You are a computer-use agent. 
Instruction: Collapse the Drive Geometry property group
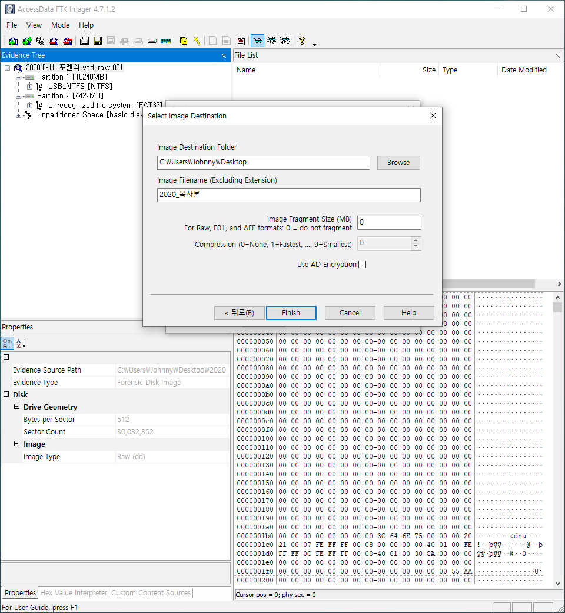pyautogui.click(x=17, y=407)
